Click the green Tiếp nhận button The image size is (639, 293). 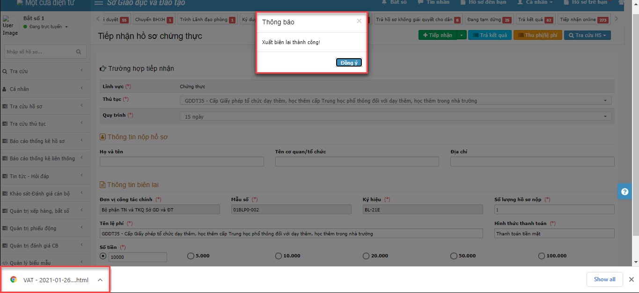pos(437,35)
